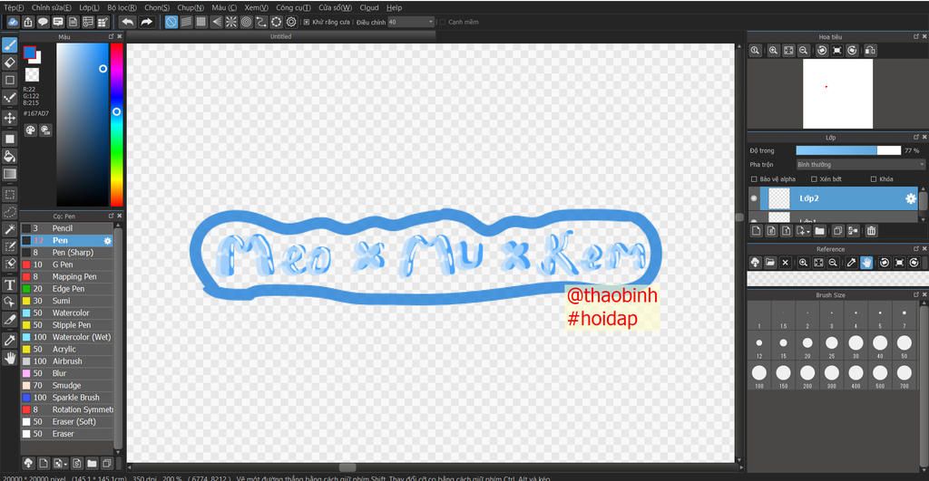Click the rainbow hue slider bar
The height and width of the screenshot is (481, 929).
point(117,124)
